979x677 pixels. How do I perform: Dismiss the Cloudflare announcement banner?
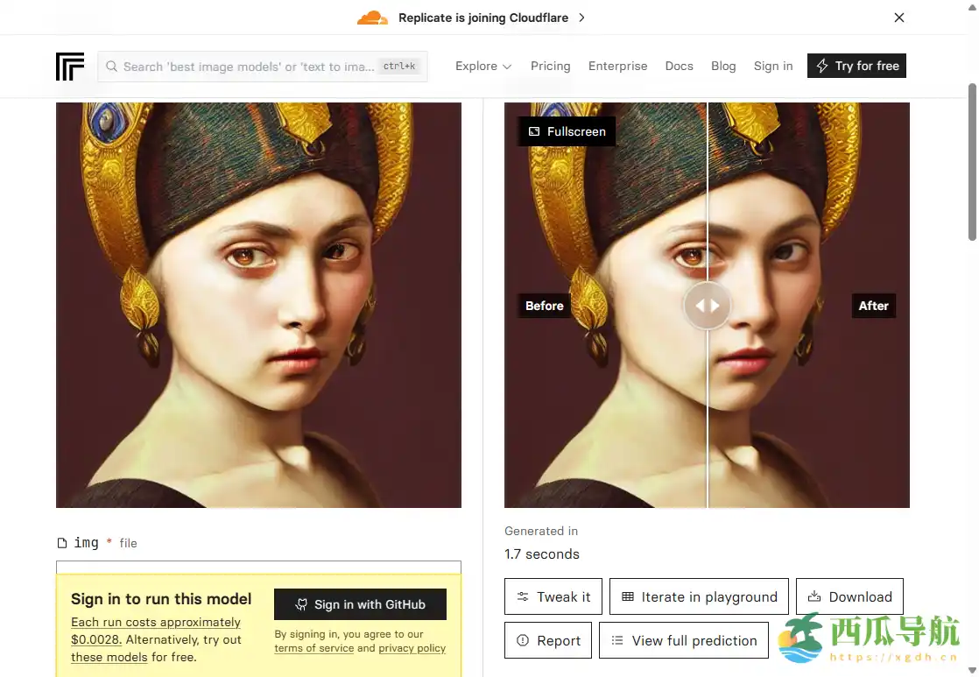coord(898,18)
